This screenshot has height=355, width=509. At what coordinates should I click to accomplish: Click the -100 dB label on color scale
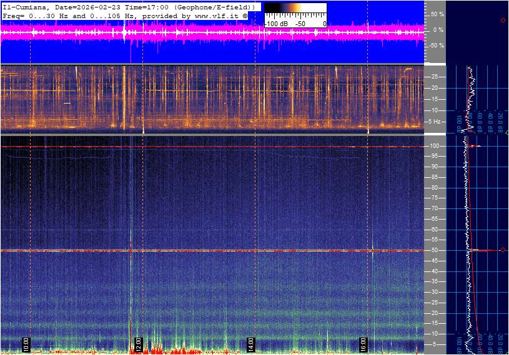[275, 24]
